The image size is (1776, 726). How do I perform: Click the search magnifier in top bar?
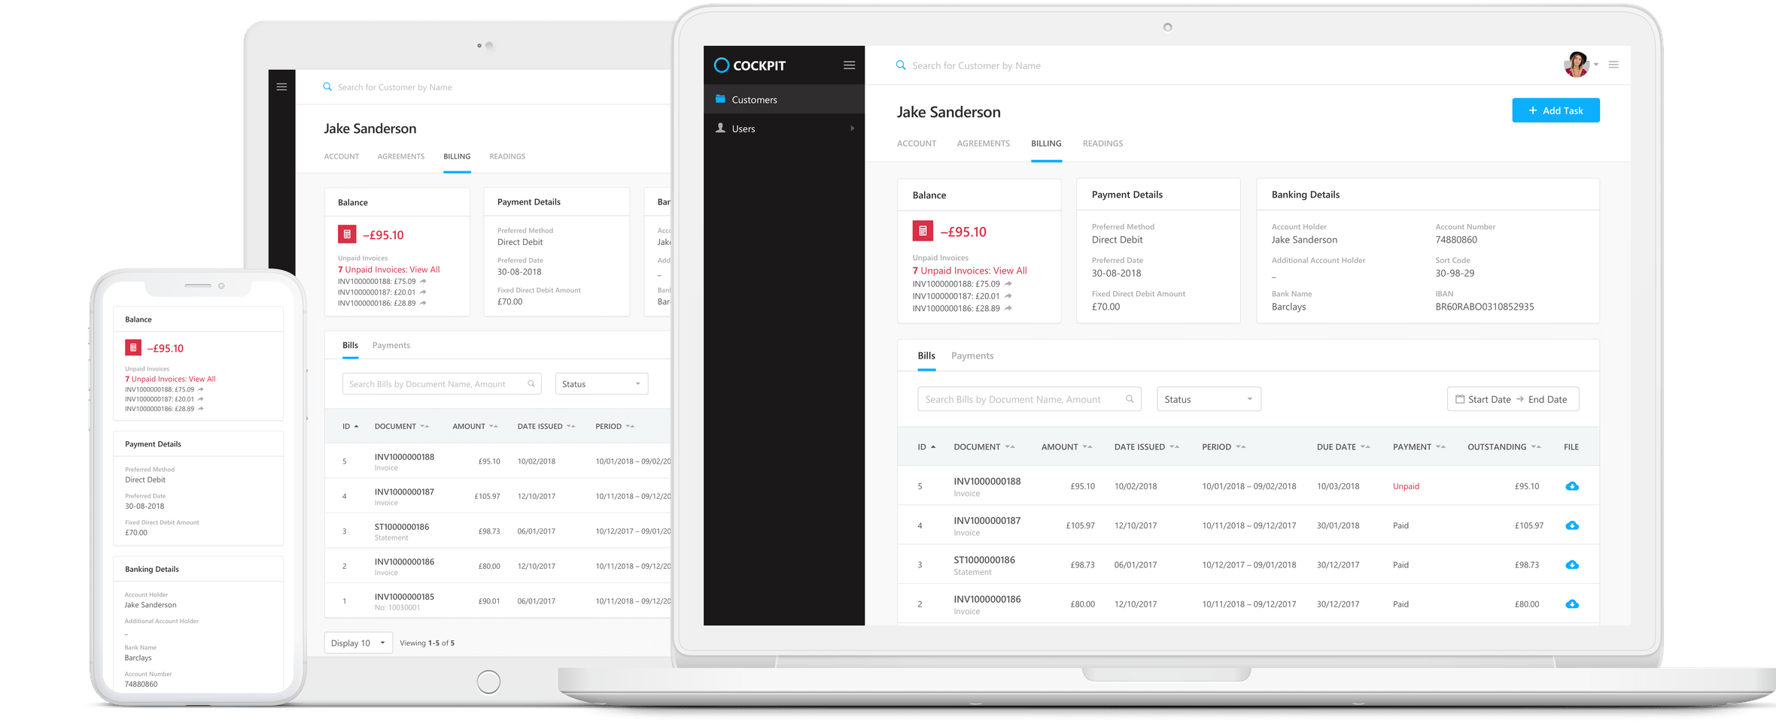pos(901,65)
